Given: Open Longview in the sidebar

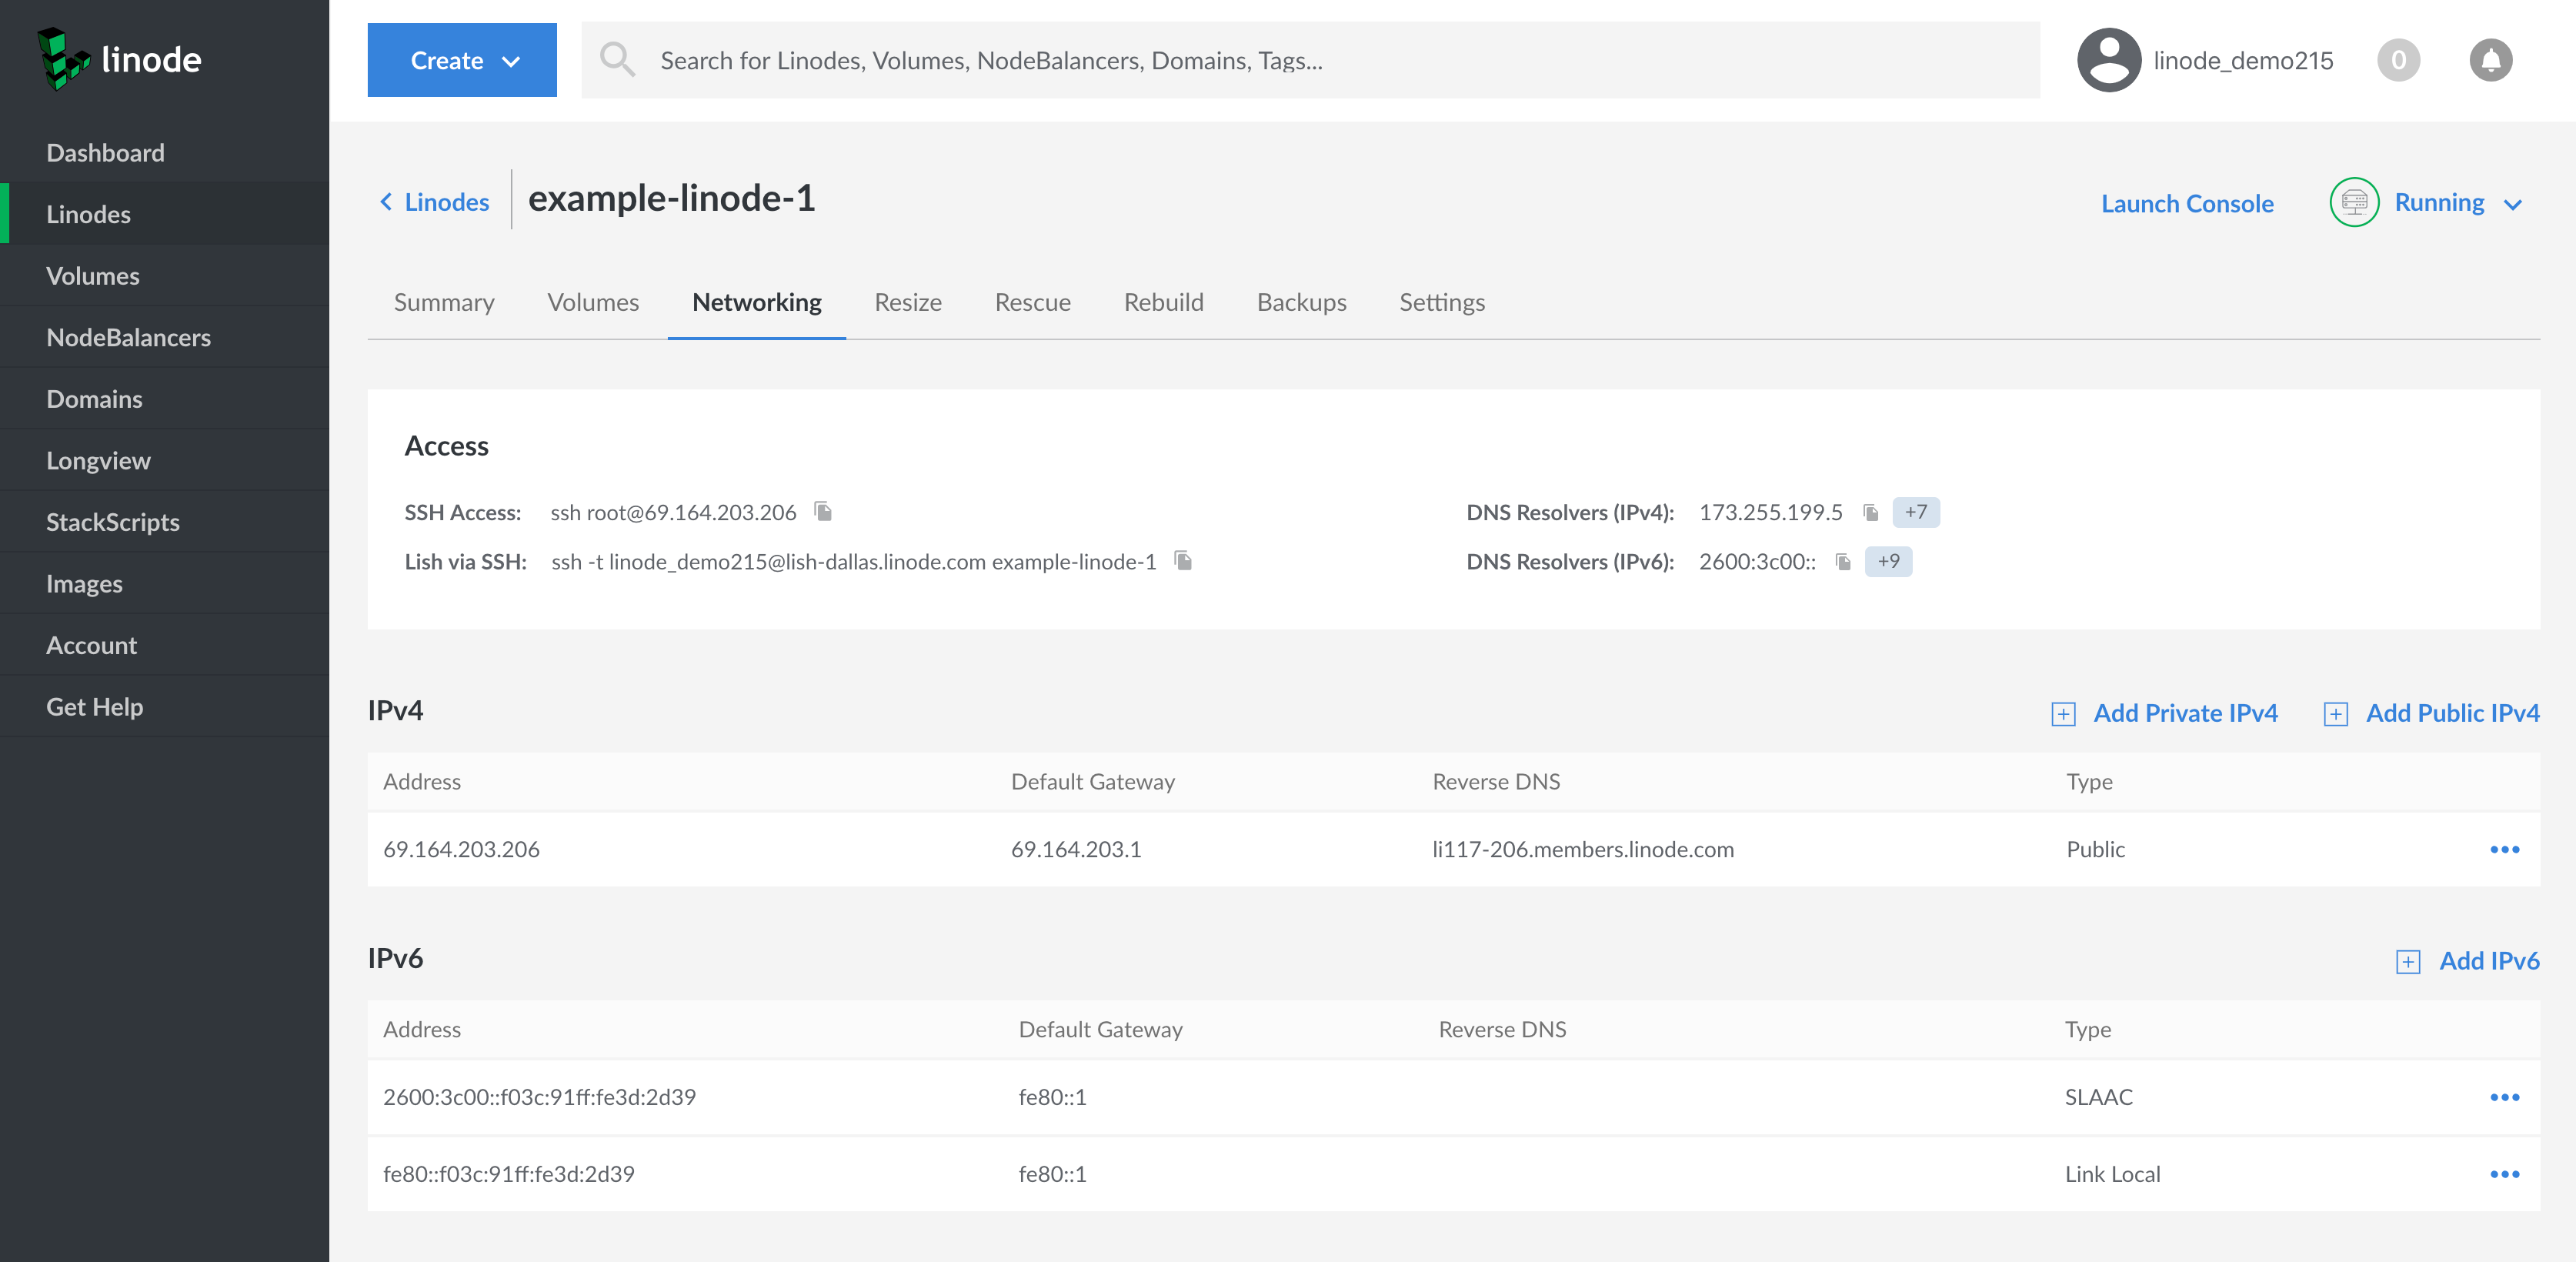Looking at the screenshot, I should (x=164, y=460).
